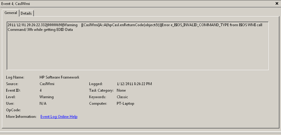Click the PT-Laptop computer name
The width and height of the screenshot is (281, 135).
pos(125,104)
